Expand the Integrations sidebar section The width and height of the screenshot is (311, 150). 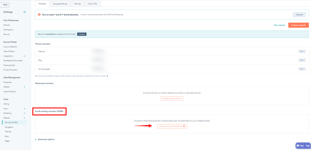pos(25,56)
